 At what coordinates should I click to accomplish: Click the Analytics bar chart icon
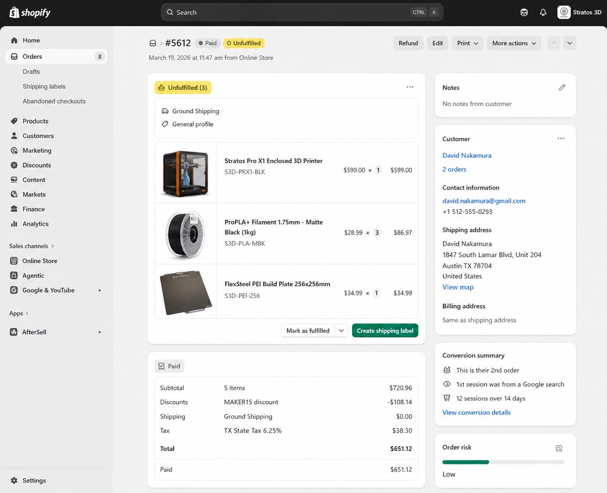[x=14, y=223]
